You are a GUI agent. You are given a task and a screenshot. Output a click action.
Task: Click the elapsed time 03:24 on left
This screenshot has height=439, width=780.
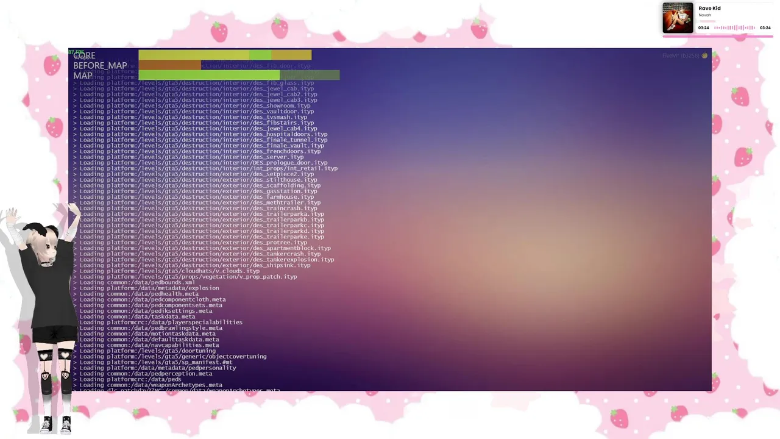(703, 28)
